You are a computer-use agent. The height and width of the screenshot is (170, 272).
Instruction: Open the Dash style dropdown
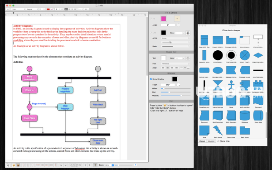click(175, 46)
